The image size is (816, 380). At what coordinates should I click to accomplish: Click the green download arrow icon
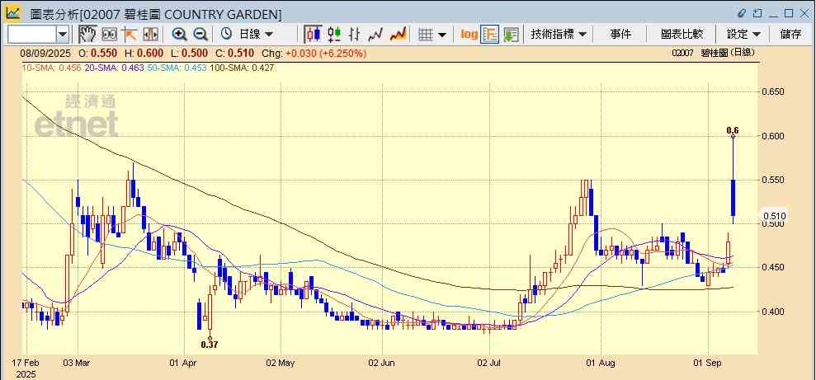click(x=511, y=35)
